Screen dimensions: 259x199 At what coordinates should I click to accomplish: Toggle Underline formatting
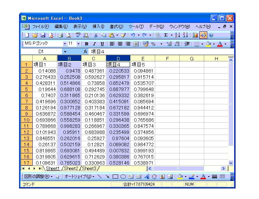point(102,44)
